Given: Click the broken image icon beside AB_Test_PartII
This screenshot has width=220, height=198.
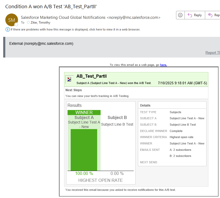Looking at the screenshot, I should [x=69, y=79].
